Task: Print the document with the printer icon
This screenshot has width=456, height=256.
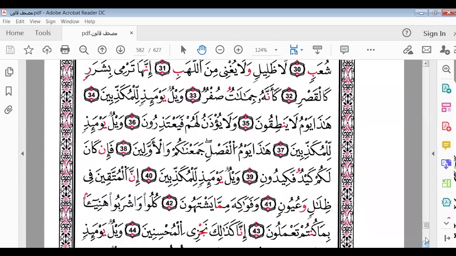Action: 65,50
